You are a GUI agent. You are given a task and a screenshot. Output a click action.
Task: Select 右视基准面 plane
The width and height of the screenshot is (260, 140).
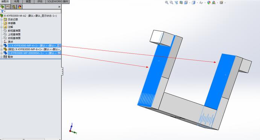[x=14, y=38]
